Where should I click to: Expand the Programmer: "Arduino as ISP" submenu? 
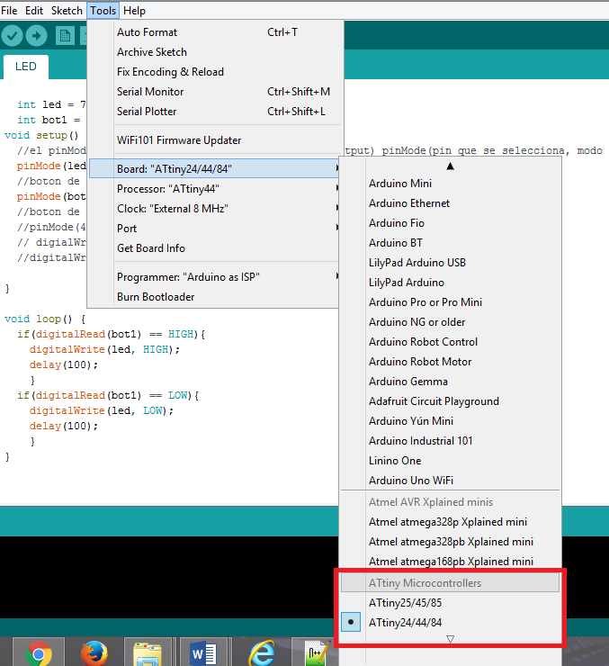pos(214,277)
